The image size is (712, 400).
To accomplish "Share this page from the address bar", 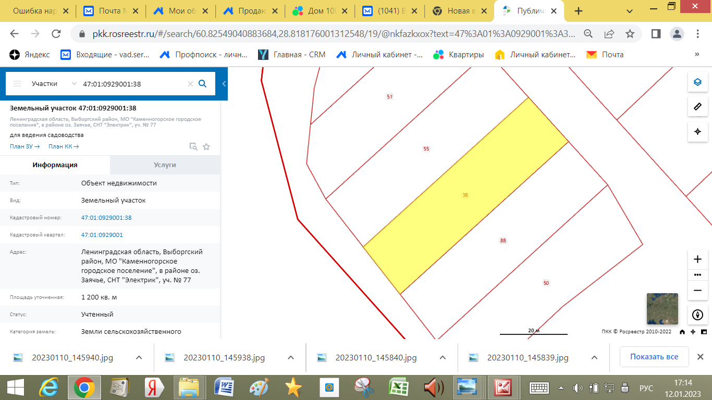I will [x=609, y=34].
